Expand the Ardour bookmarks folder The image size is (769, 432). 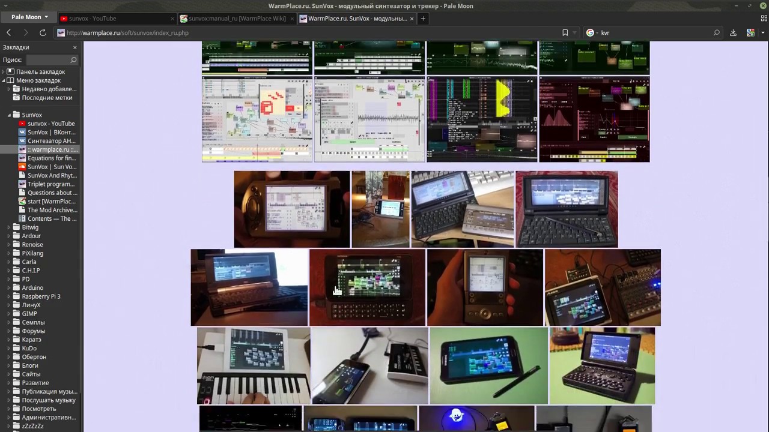click(x=10, y=236)
